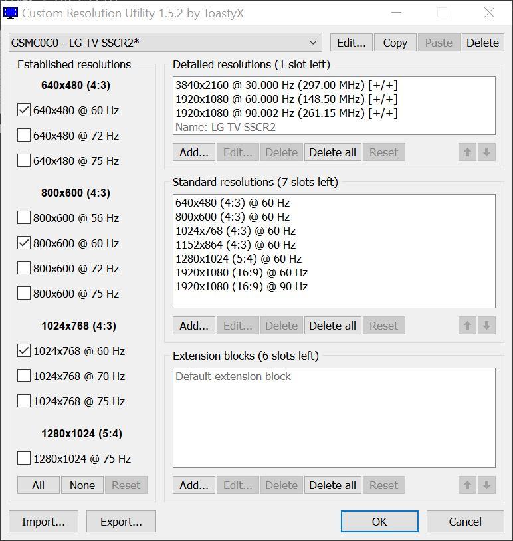Confirm with the OK button
The height and width of the screenshot is (541, 513).
[379, 522]
